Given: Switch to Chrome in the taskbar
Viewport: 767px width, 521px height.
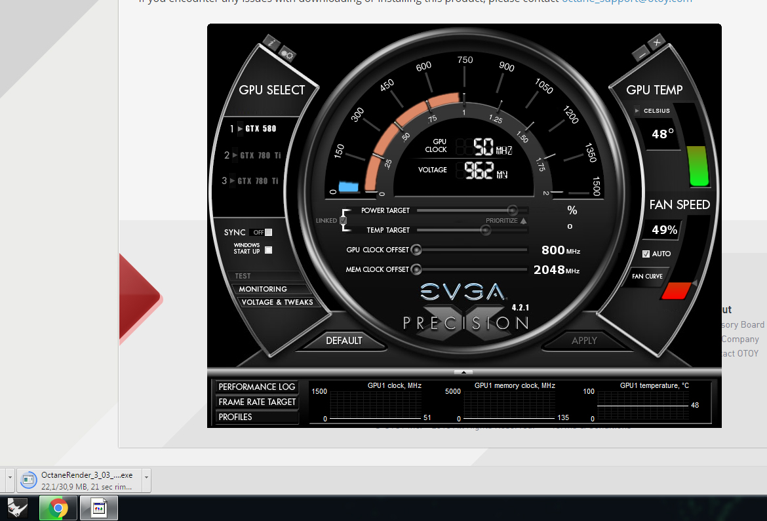Looking at the screenshot, I should (58, 509).
